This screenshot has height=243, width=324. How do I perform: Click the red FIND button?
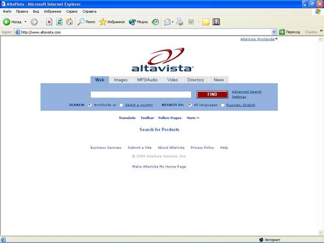tap(212, 95)
